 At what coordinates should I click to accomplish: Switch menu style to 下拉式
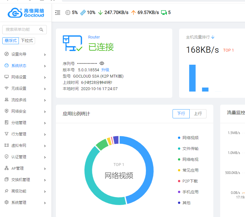(27, 41)
